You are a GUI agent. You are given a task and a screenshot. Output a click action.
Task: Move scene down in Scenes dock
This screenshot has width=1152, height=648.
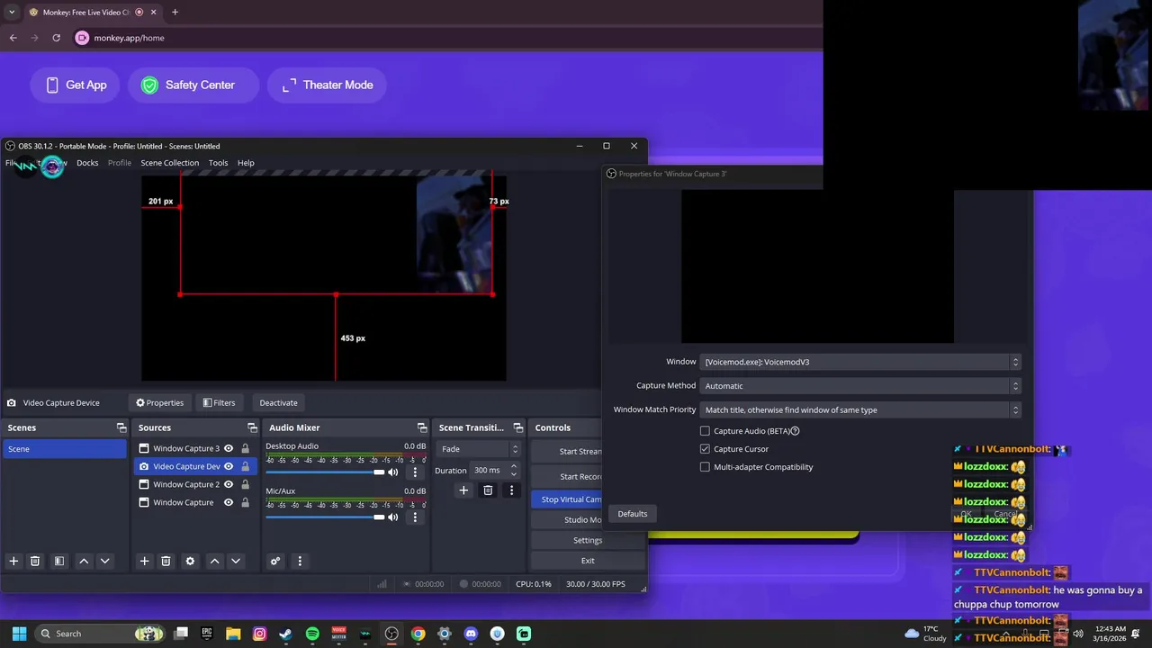point(104,561)
